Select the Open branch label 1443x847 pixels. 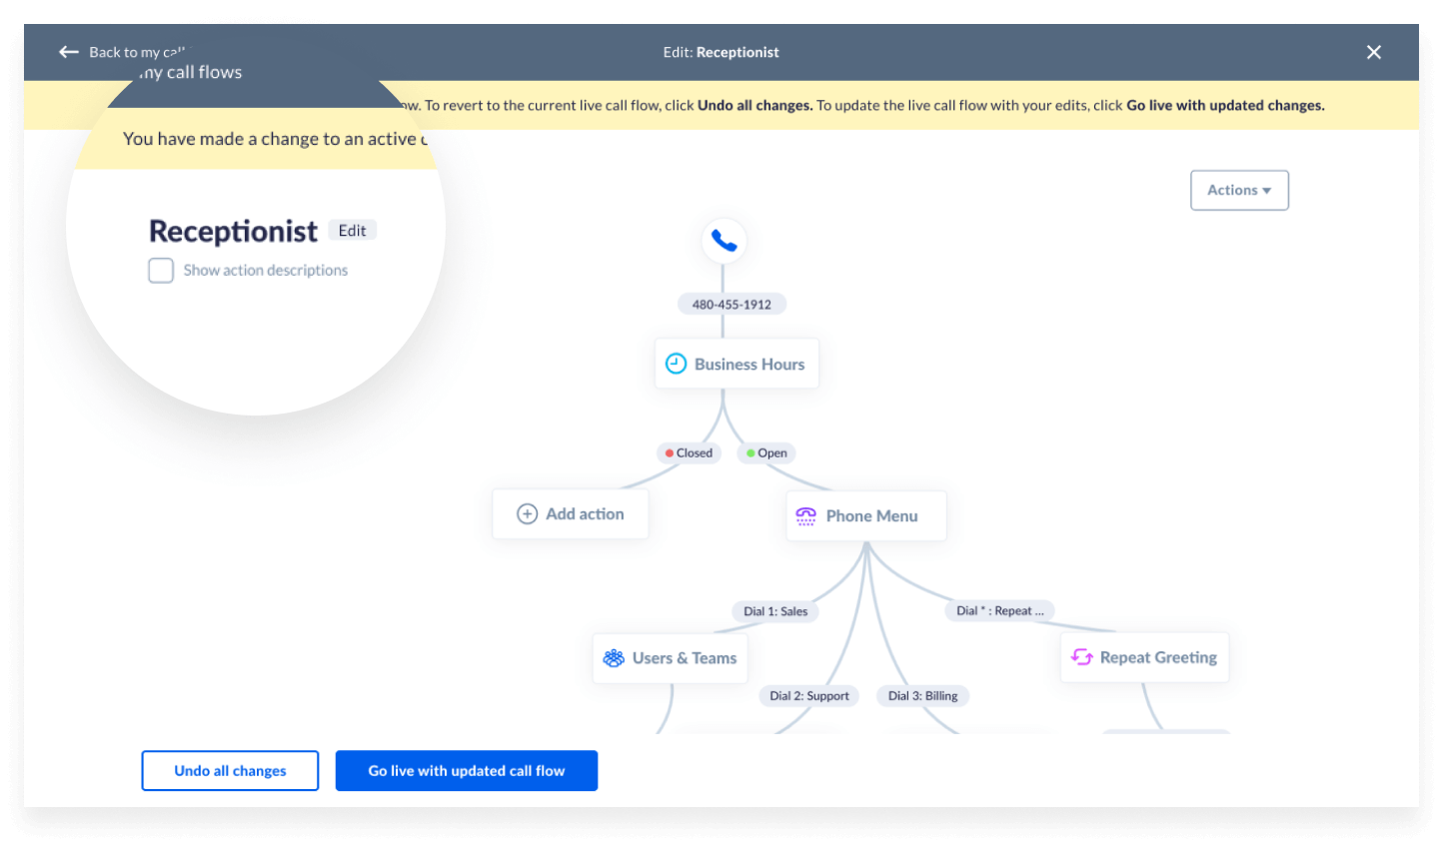(766, 453)
